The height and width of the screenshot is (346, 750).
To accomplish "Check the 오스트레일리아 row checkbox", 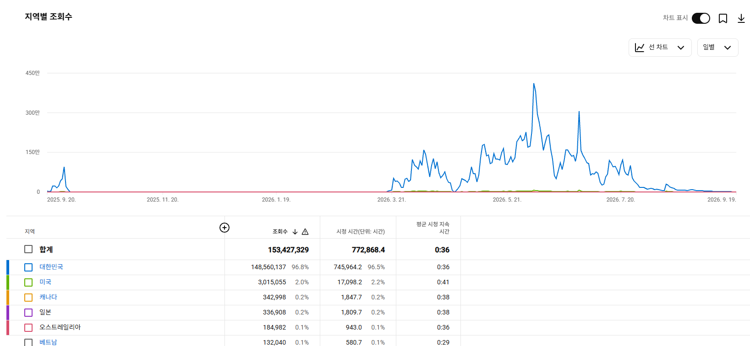I will [x=28, y=328].
